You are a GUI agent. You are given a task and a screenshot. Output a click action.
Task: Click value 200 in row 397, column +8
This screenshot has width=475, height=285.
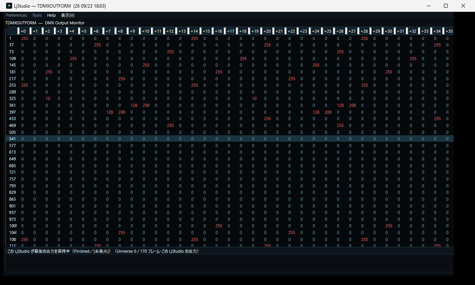coord(122,112)
